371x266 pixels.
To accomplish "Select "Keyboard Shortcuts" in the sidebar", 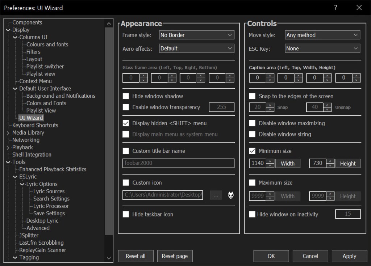I will pyautogui.click(x=34, y=125).
